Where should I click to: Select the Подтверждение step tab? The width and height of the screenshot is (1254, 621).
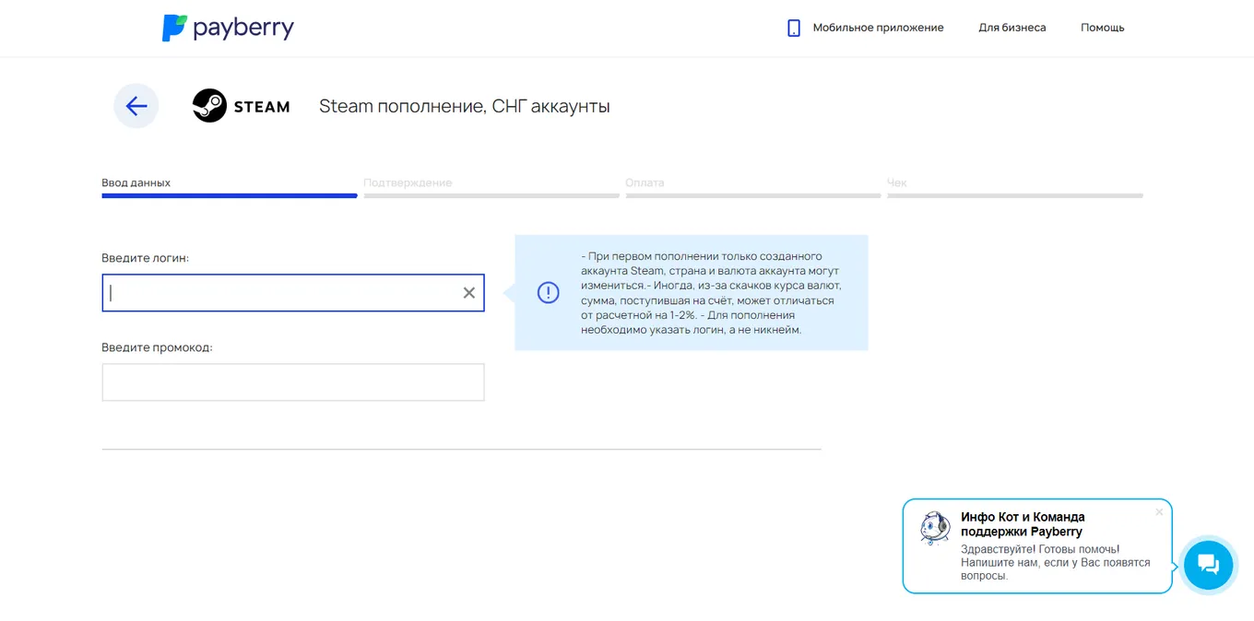pyautogui.click(x=491, y=187)
